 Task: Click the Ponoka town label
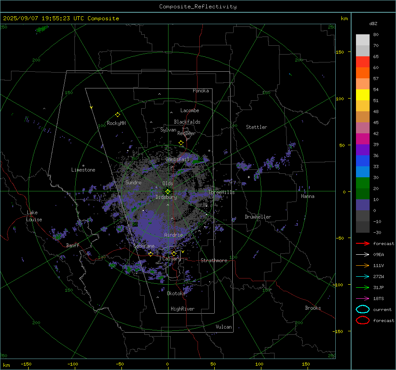201,91
